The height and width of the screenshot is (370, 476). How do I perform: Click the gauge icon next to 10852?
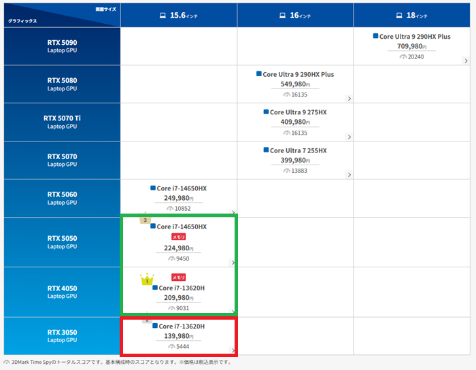point(170,209)
